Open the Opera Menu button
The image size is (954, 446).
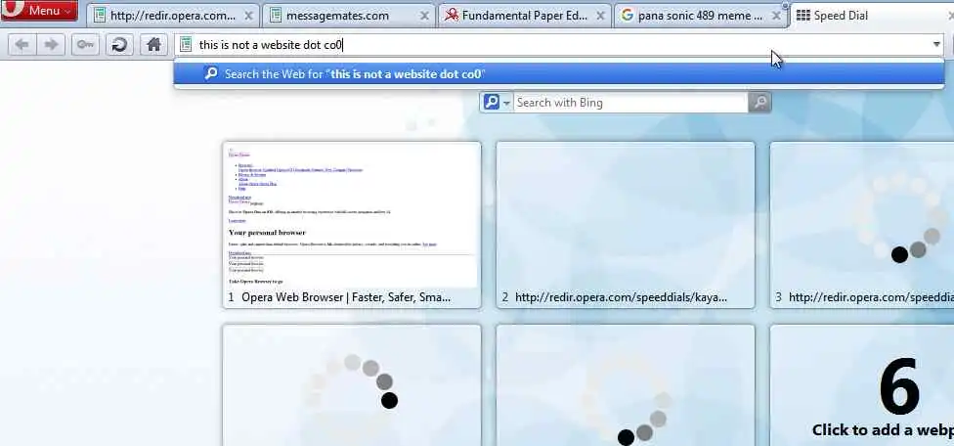[39, 11]
